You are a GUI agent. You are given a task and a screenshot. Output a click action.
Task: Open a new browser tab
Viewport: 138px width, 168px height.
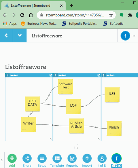coord(71,6)
